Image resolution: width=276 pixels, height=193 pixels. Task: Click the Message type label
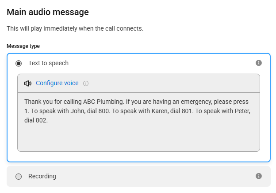(23, 46)
